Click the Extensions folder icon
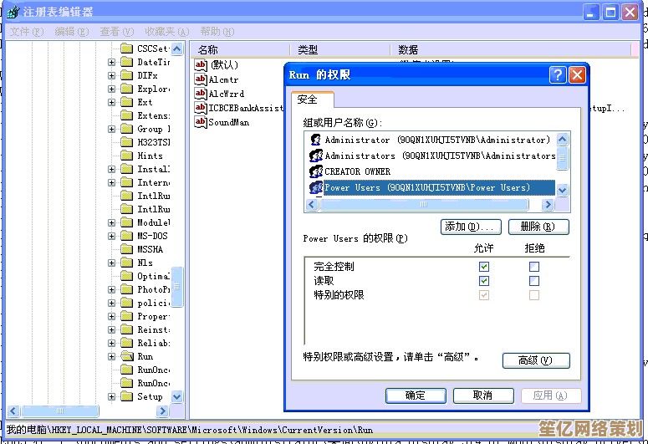 point(126,115)
